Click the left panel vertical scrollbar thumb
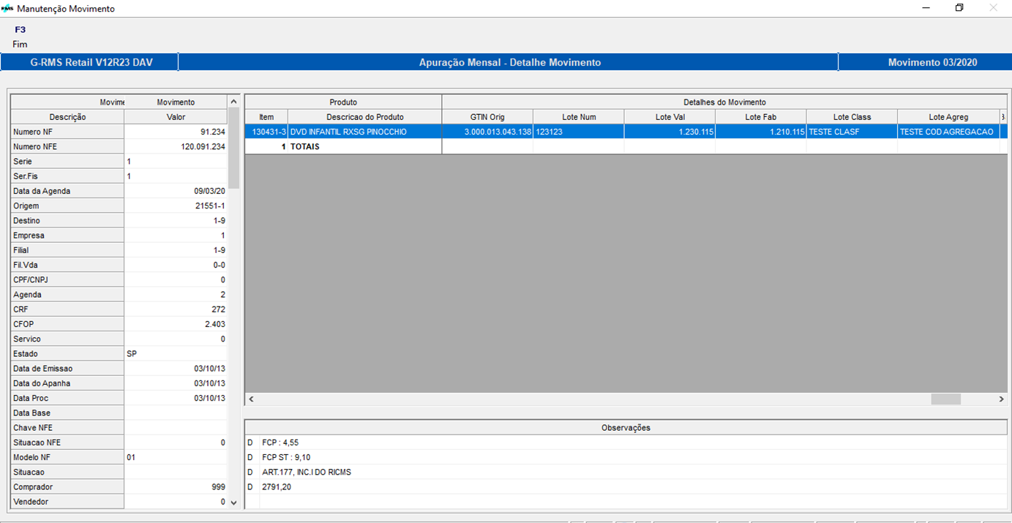1012x523 pixels. click(x=233, y=148)
